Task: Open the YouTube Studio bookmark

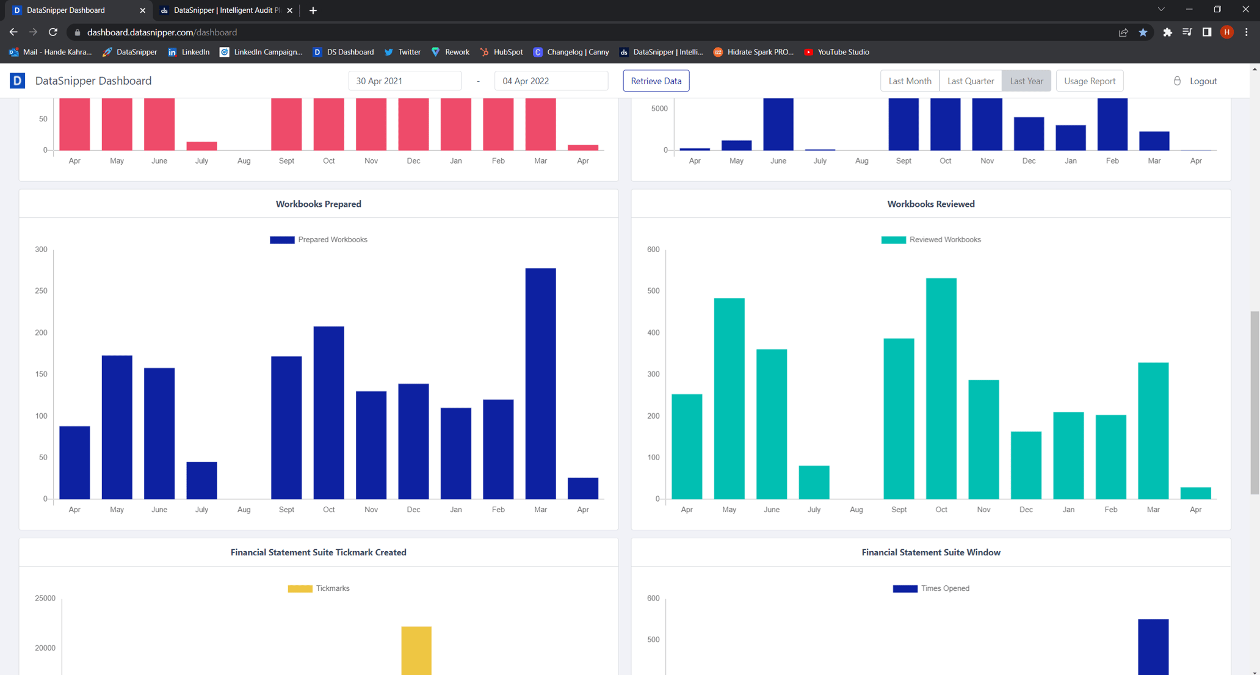Action: (x=836, y=52)
